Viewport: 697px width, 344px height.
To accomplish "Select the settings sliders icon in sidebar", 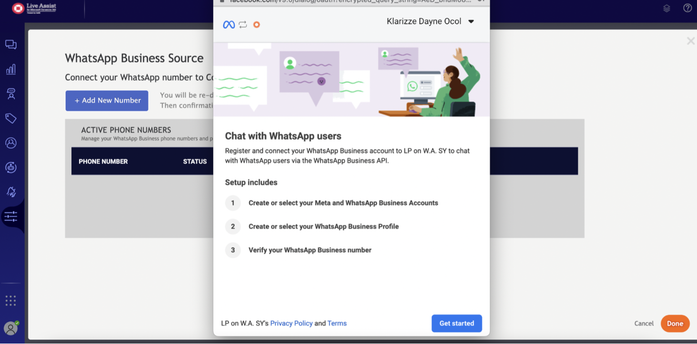I will 11,216.
